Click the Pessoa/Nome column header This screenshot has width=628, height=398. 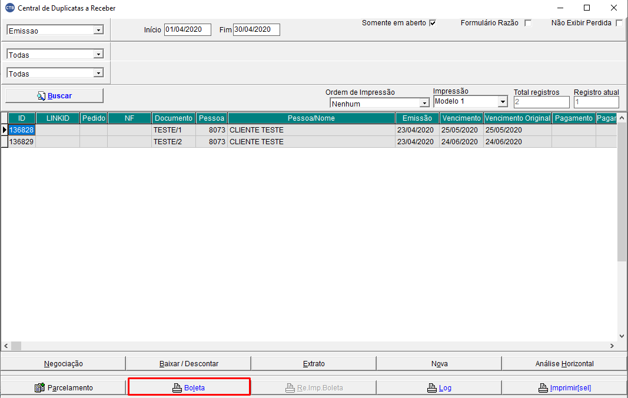coord(311,118)
